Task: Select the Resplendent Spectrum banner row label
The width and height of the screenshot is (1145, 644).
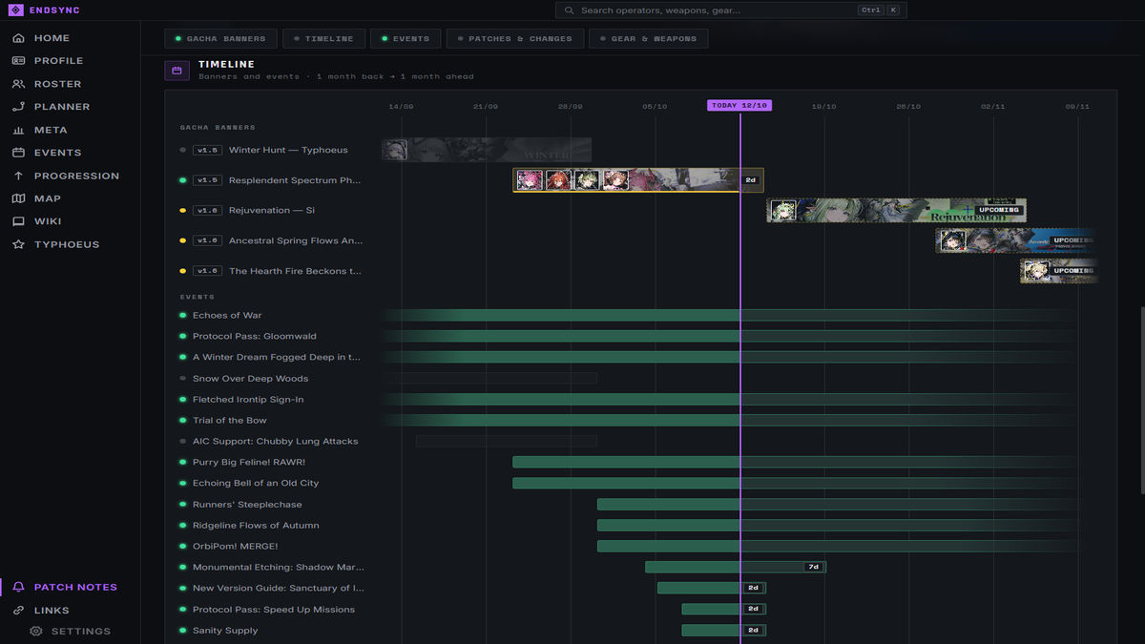Action: (x=295, y=180)
